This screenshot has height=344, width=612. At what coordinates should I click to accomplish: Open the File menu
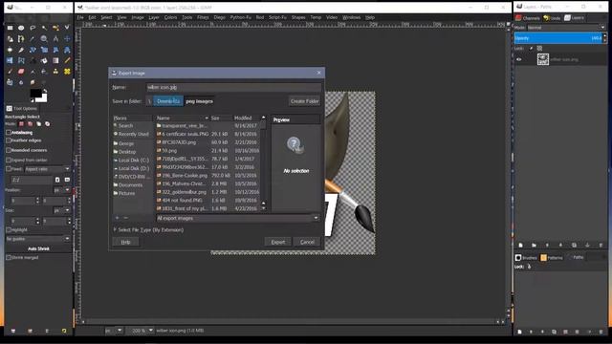click(x=80, y=17)
